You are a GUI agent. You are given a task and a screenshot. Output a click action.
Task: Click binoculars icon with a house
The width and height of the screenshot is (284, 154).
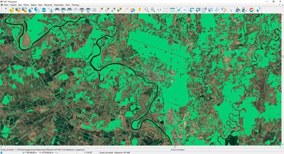(82, 10)
